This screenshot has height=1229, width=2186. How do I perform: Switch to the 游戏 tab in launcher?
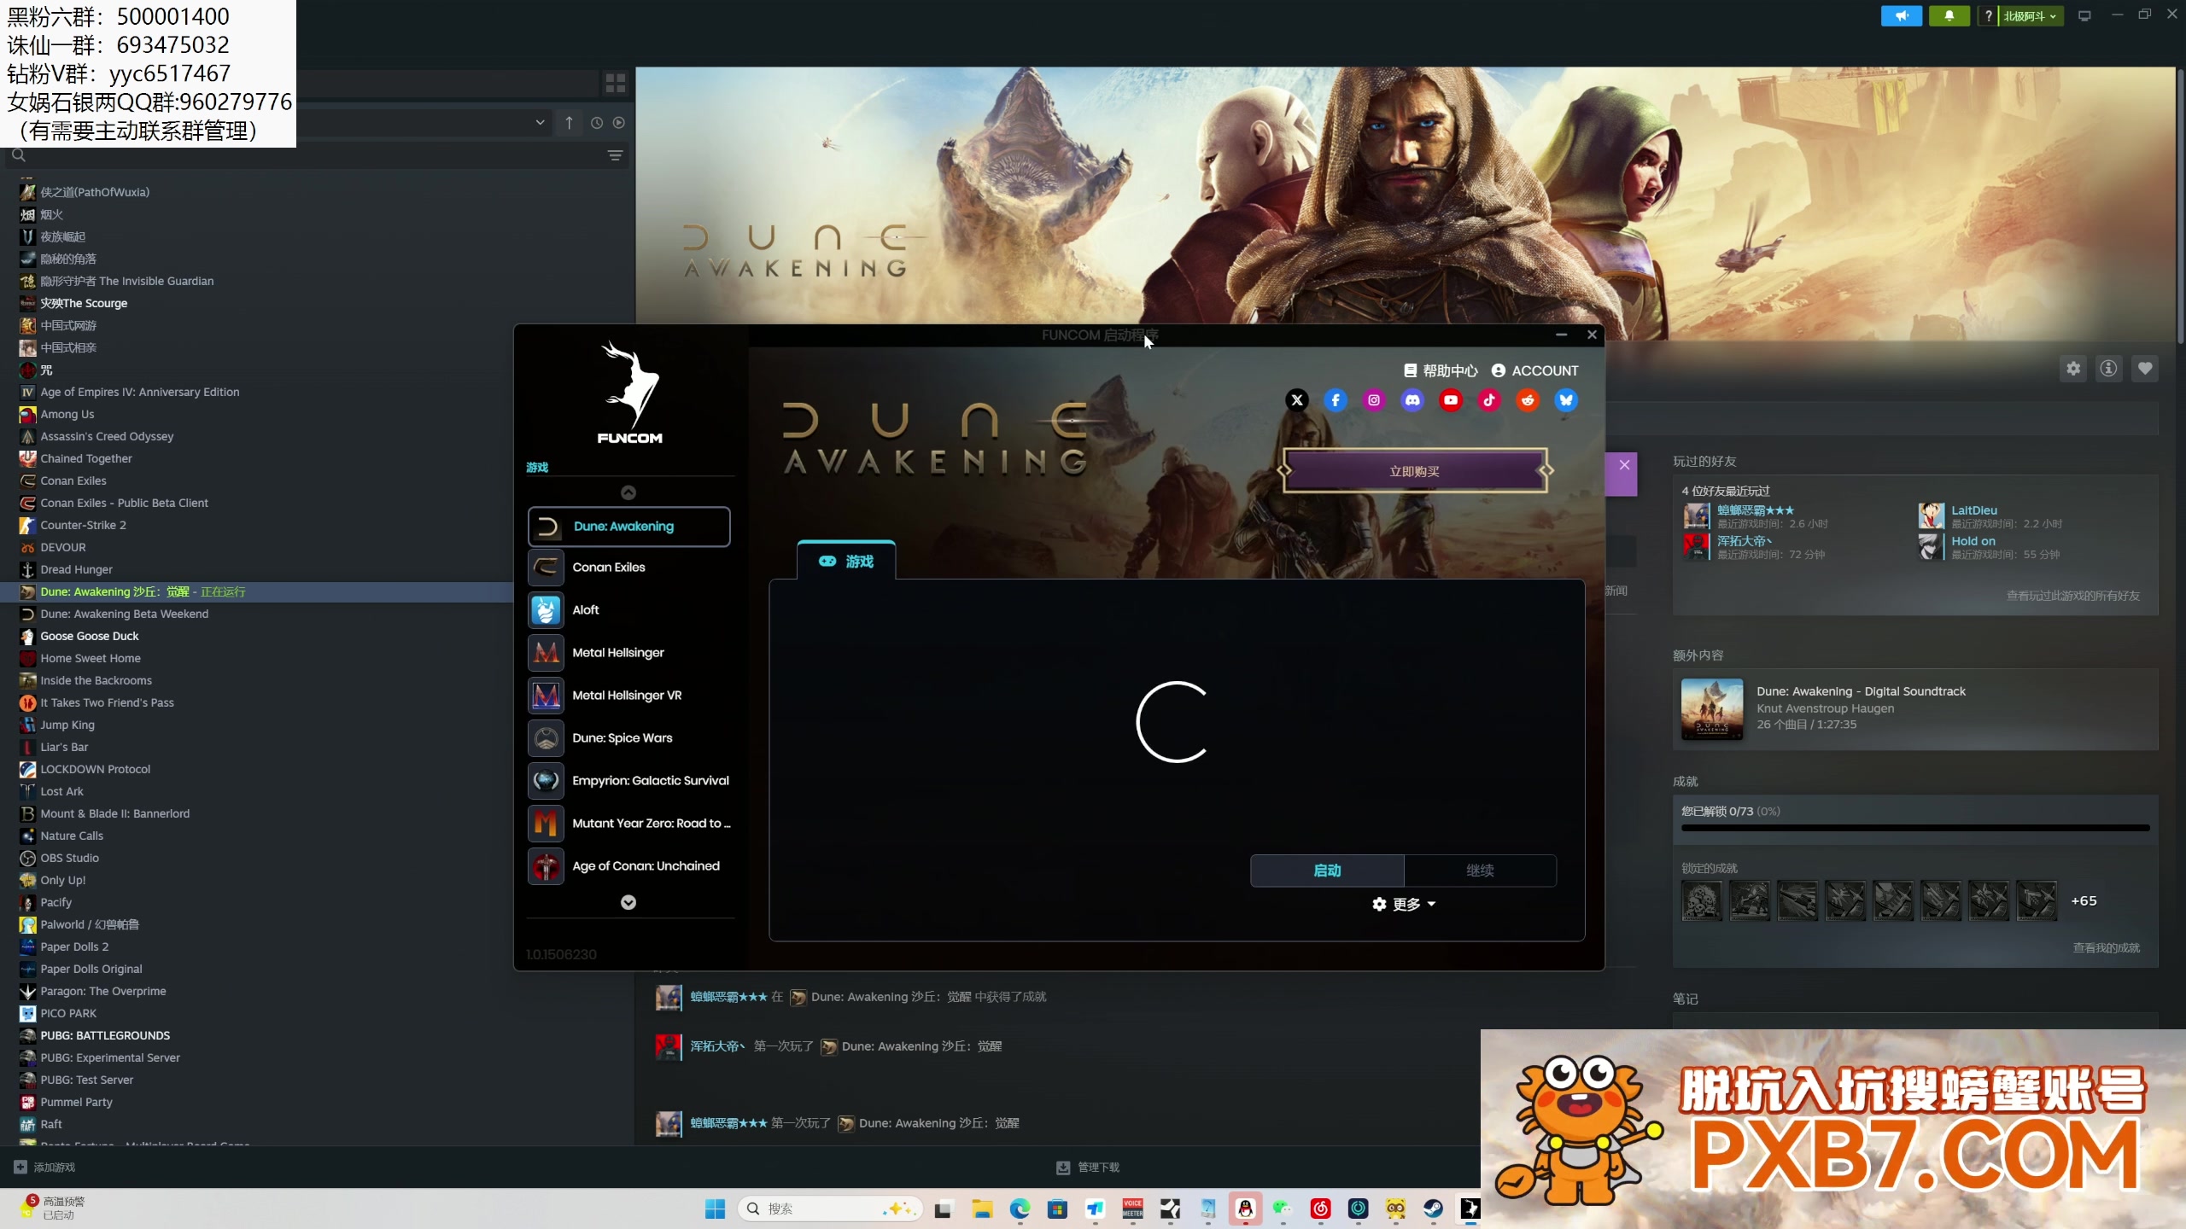[x=846, y=561]
